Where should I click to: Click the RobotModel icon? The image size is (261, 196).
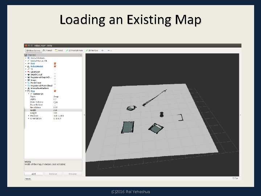(x=29, y=66)
